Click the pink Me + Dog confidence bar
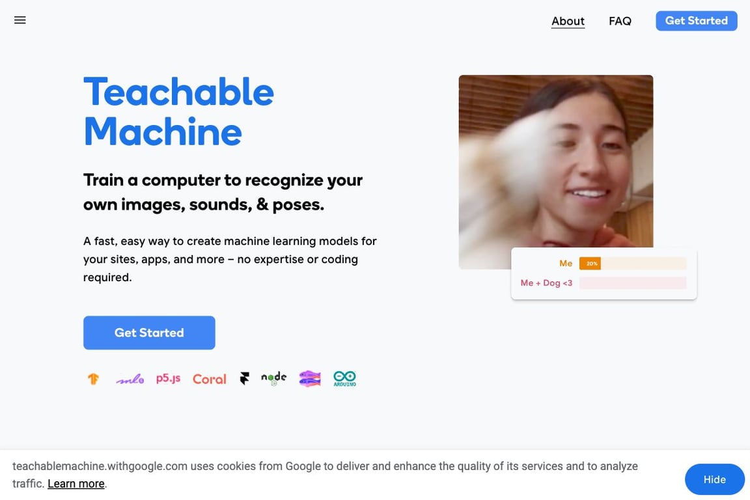750x500 pixels. (632, 283)
